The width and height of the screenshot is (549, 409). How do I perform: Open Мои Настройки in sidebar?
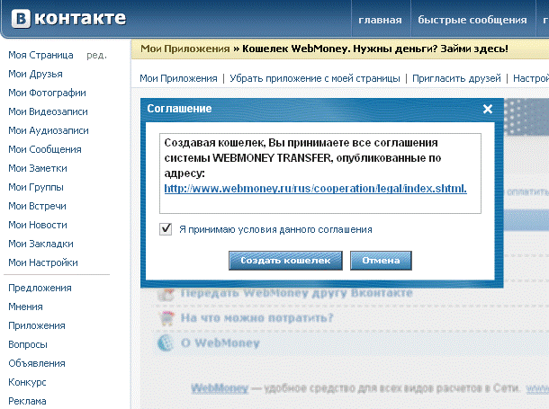pos(43,262)
